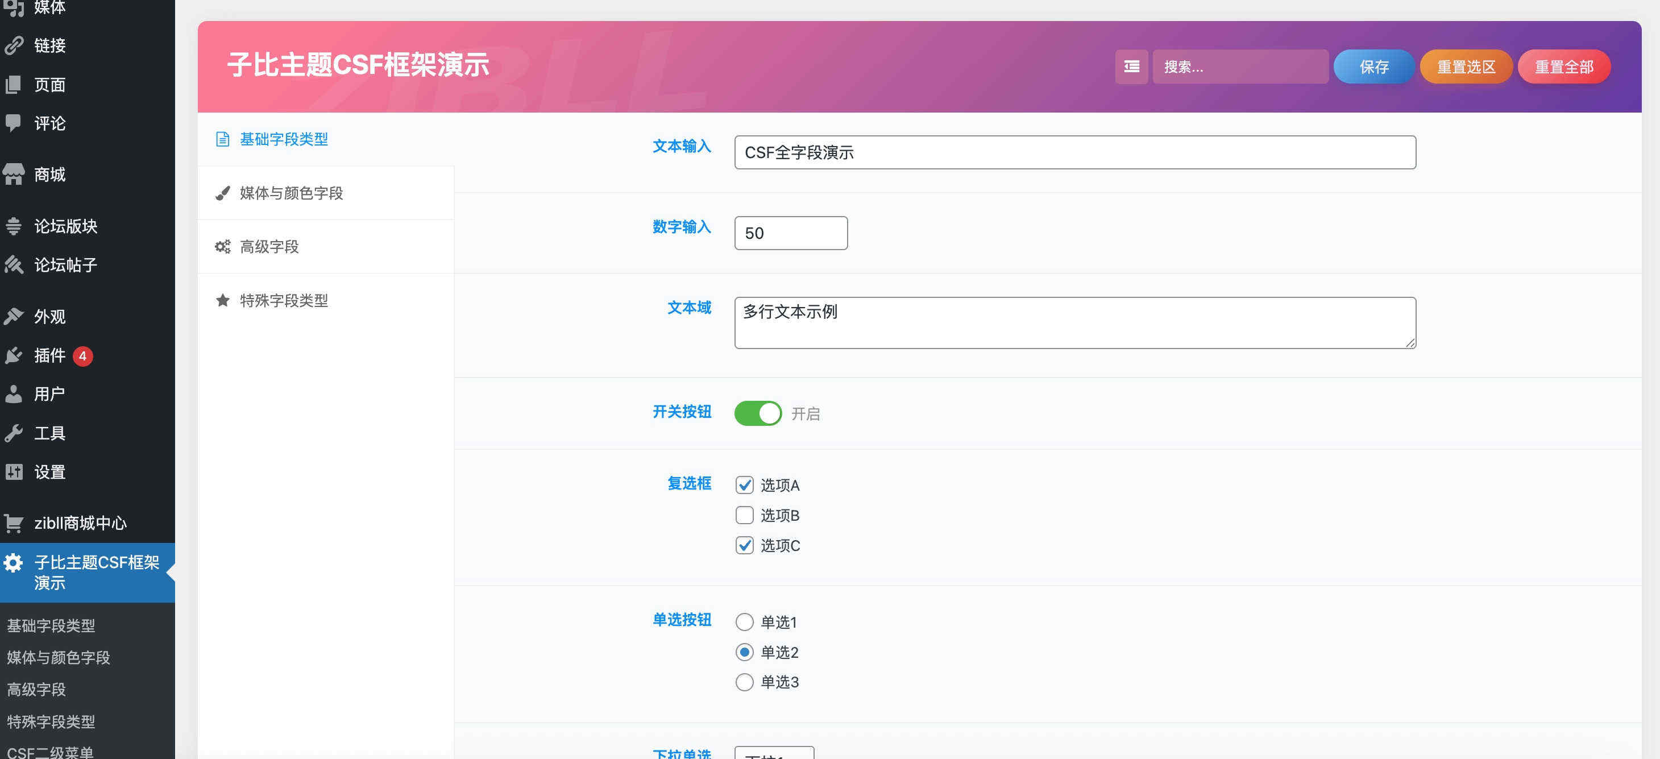Click the zibll商城中心 cart icon
The width and height of the screenshot is (1660, 759).
[x=14, y=522]
